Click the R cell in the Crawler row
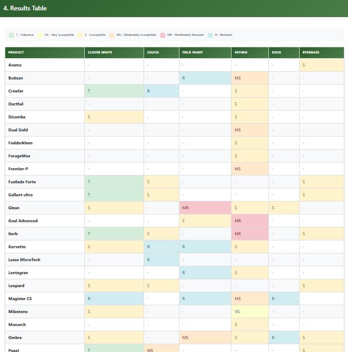Screen dimensions: 348x352 [x=161, y=91]
